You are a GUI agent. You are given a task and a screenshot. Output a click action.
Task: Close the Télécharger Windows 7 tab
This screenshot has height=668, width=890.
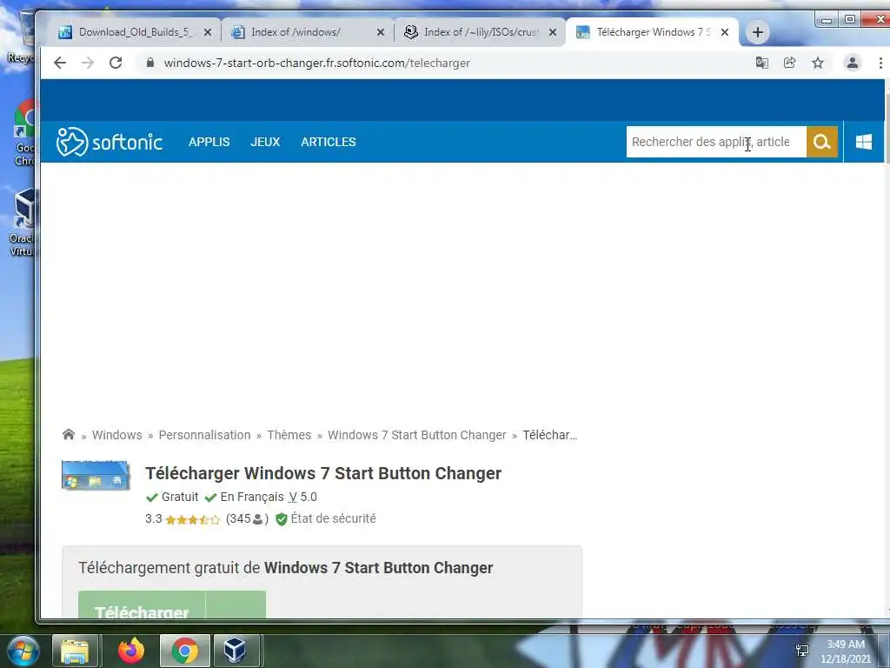click(725, 32)
